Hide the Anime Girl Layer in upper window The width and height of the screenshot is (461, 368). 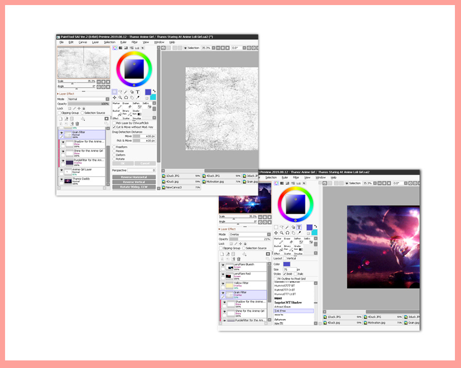[x=61, y=170]
